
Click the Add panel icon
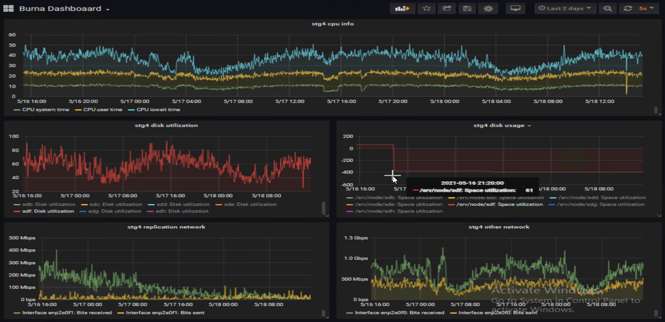click(402, 8)
